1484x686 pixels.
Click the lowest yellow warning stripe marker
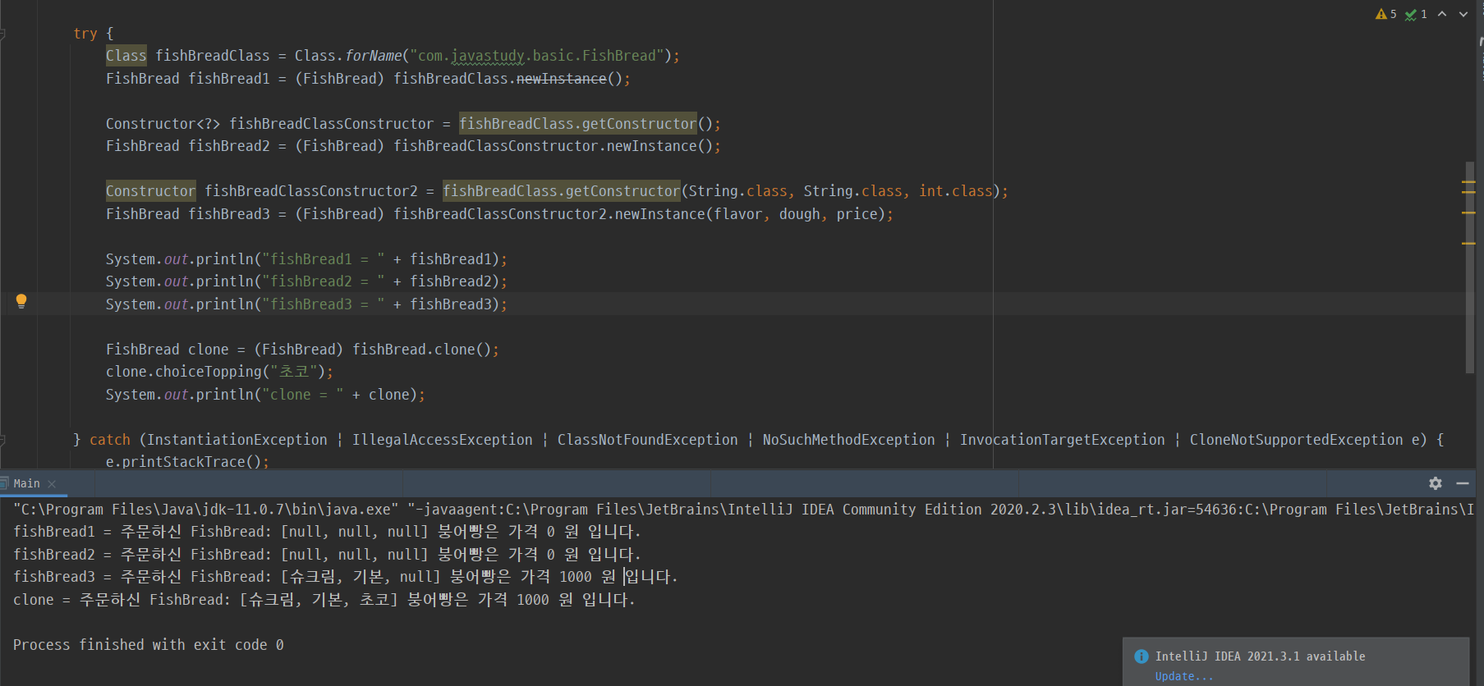(1468, 243)
